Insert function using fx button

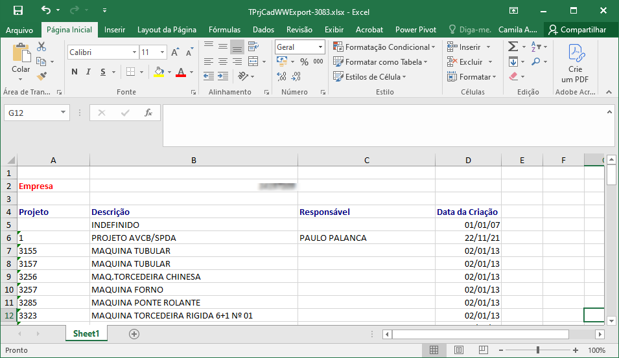coord(148,113)
